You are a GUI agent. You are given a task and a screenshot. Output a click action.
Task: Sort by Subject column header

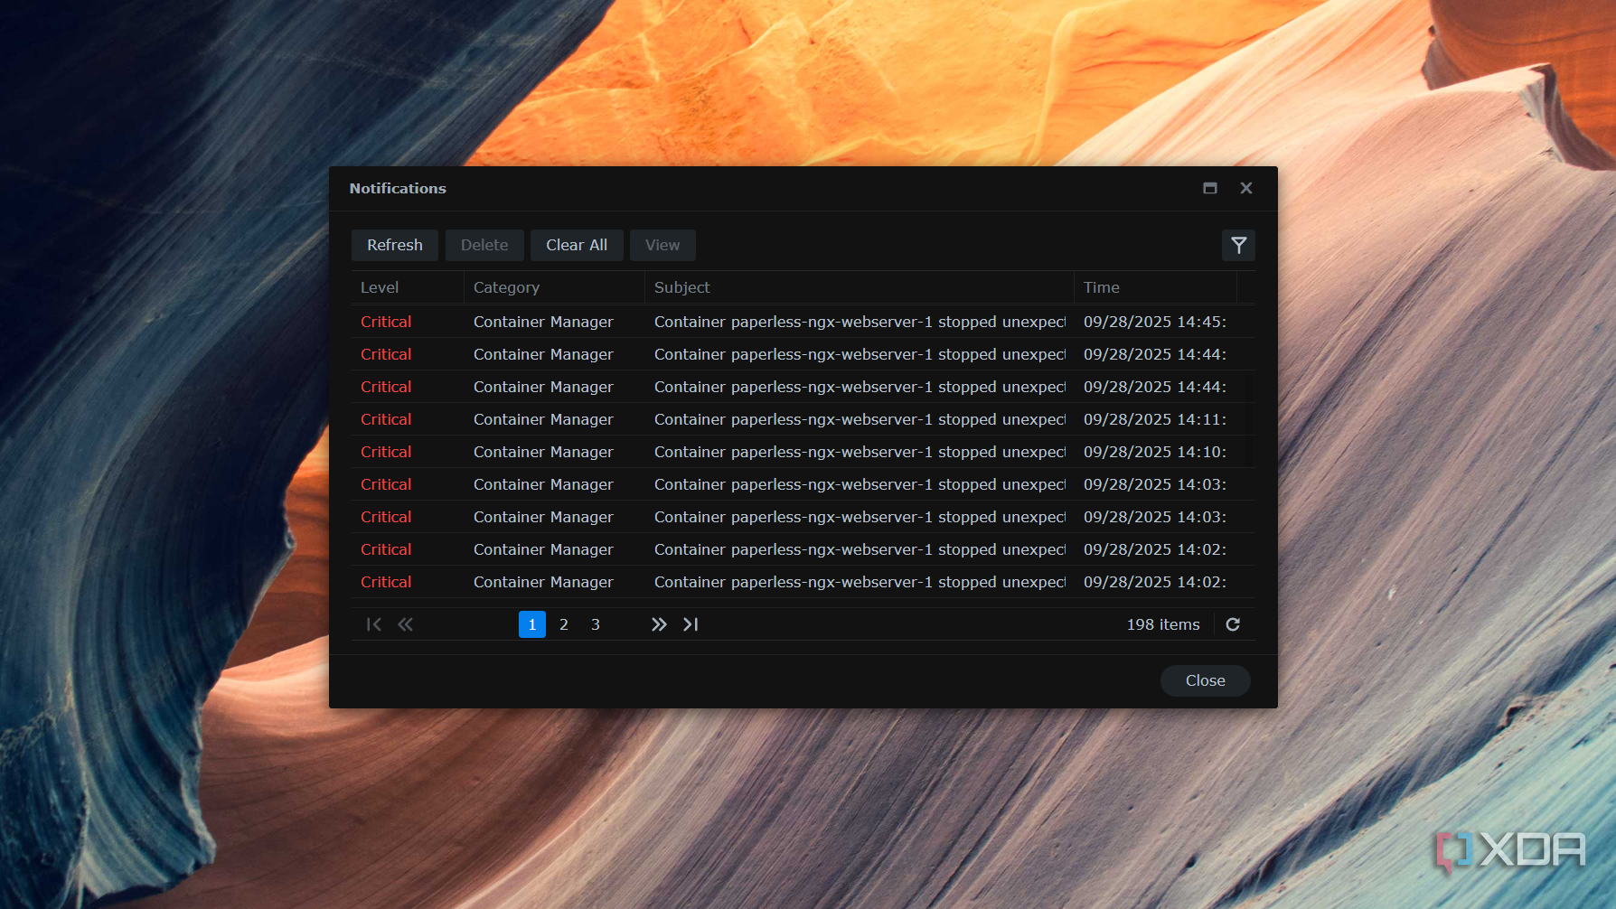(x=860, y=287)
